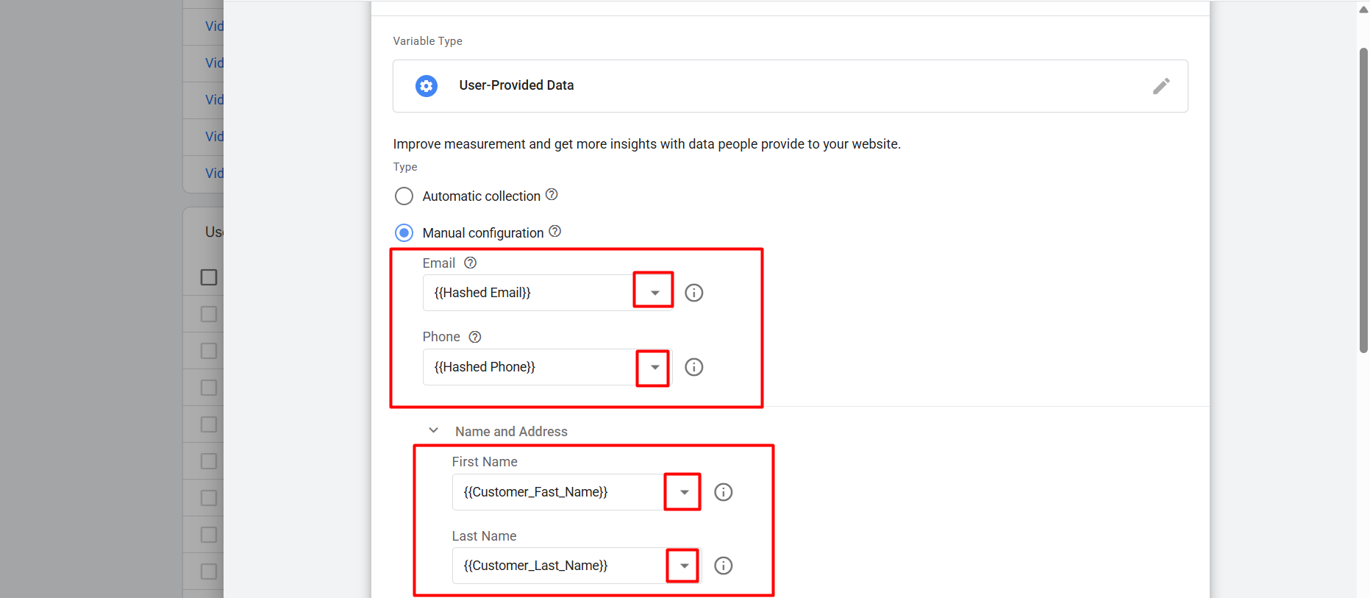Image resolution: width=1370 pixels, height=598 pixels.
Task: Select the Manual configuration radio button
Action: pyautogui.click(x=404, y=233)
